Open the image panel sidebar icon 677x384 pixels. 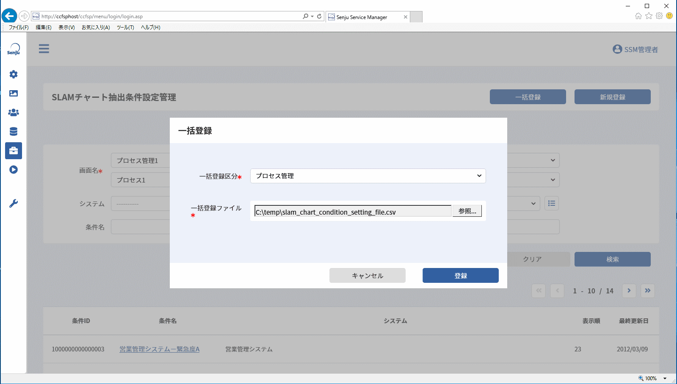click(x=14, y=94)
